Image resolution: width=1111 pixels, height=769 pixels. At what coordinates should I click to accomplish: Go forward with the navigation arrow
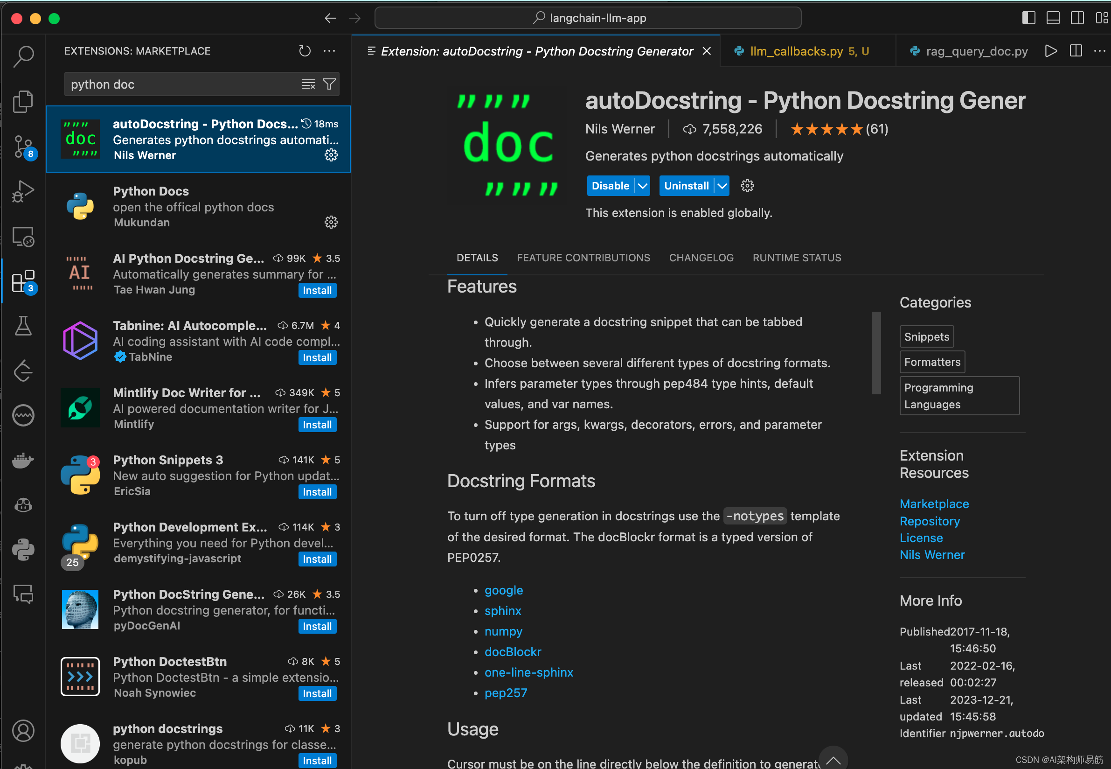click(355, 18)
